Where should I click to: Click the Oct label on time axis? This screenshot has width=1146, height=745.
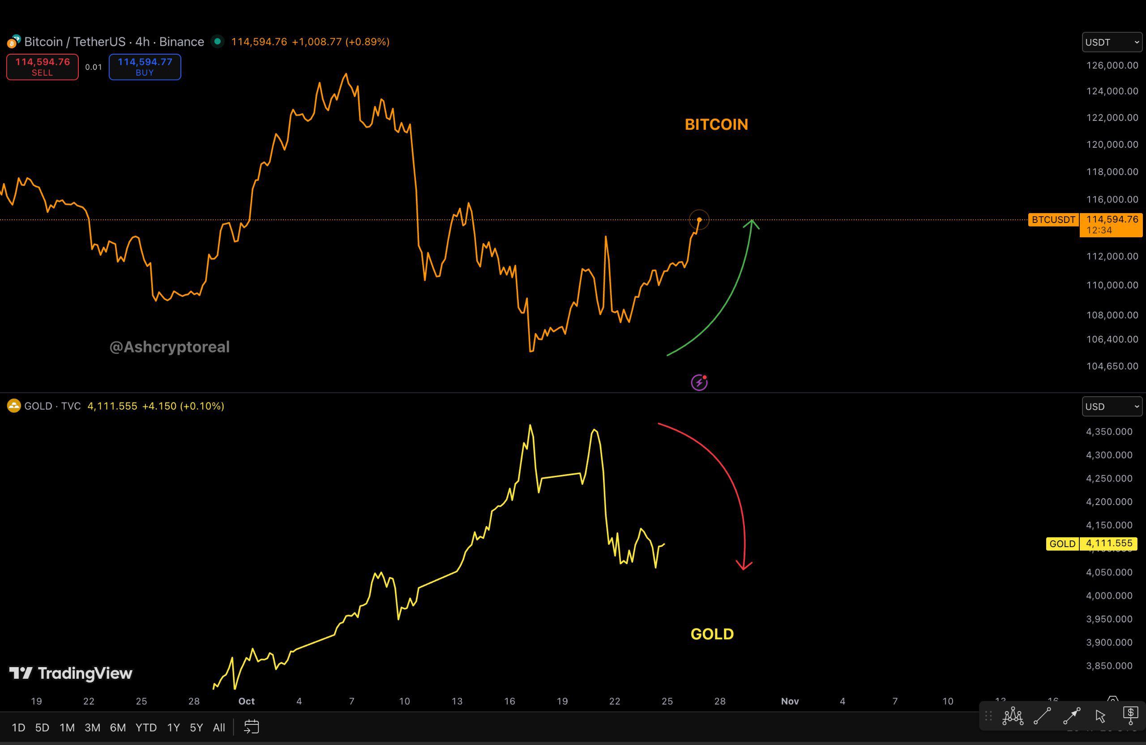247,701
